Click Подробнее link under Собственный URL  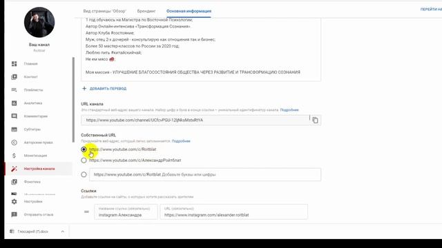(x=181, y=141)
